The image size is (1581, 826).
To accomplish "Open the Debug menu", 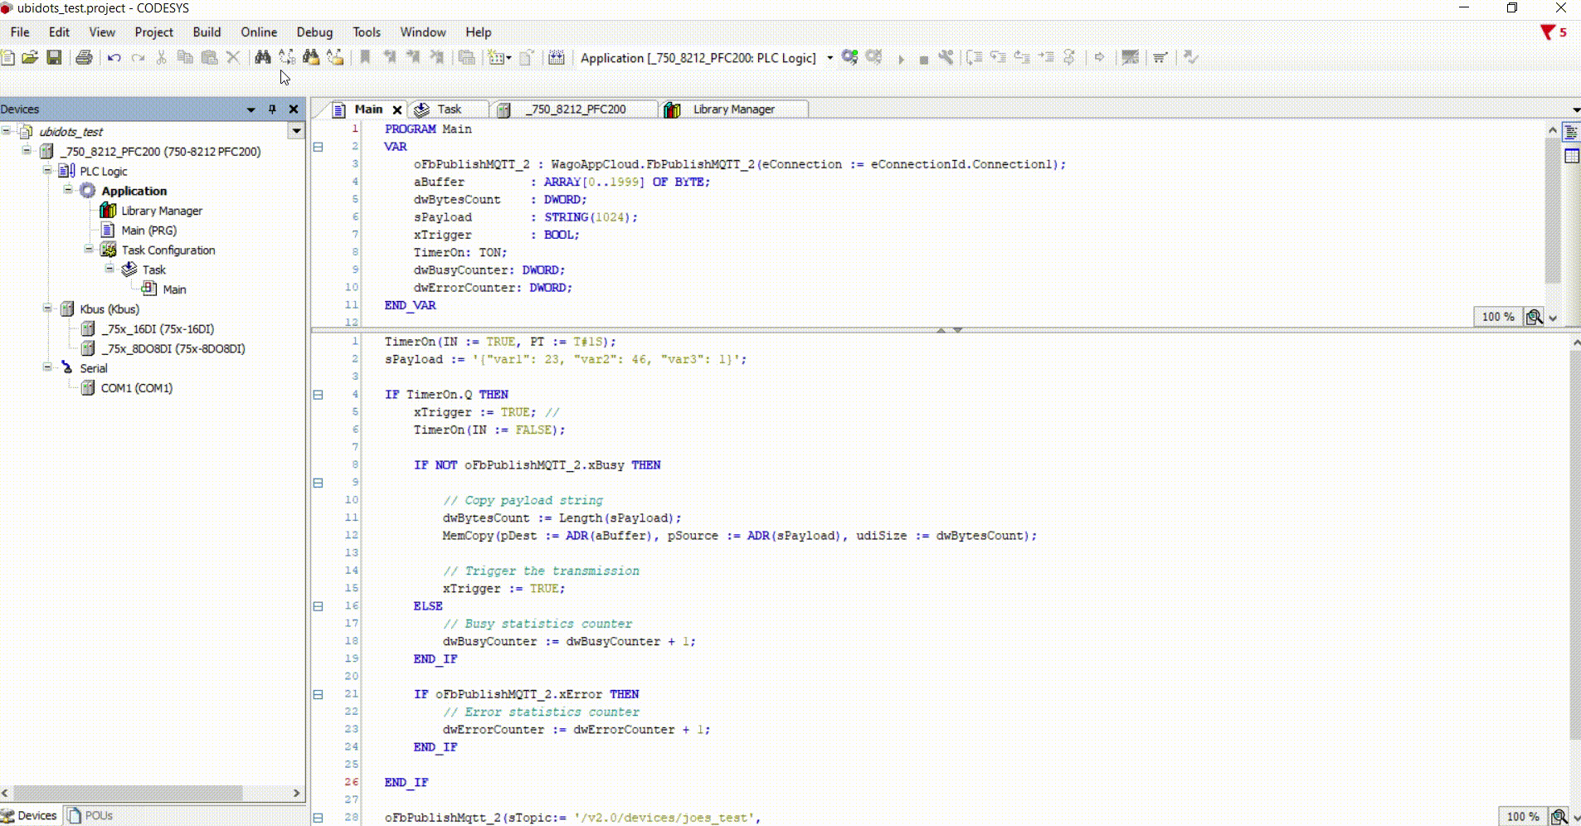I will [314, 32].
